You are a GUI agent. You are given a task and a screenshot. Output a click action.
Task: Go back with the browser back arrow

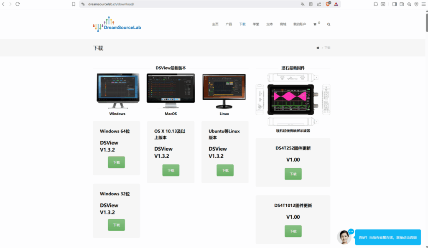(3, 4)
